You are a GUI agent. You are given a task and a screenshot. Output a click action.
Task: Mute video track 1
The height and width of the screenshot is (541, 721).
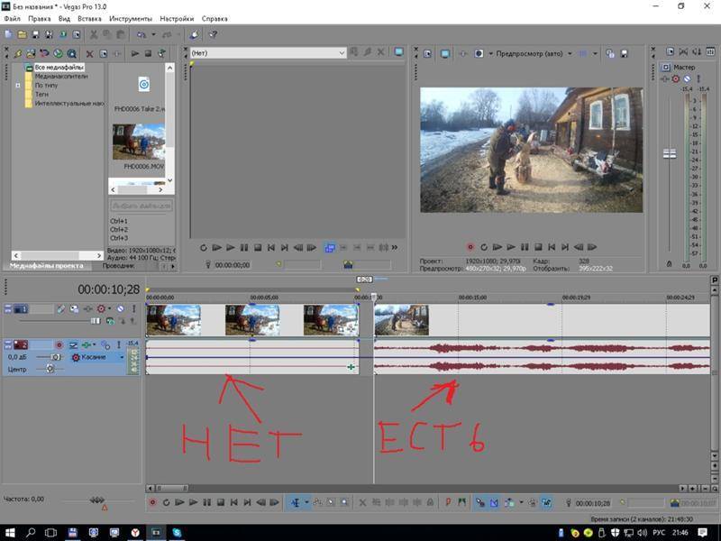tap(120, 308)
